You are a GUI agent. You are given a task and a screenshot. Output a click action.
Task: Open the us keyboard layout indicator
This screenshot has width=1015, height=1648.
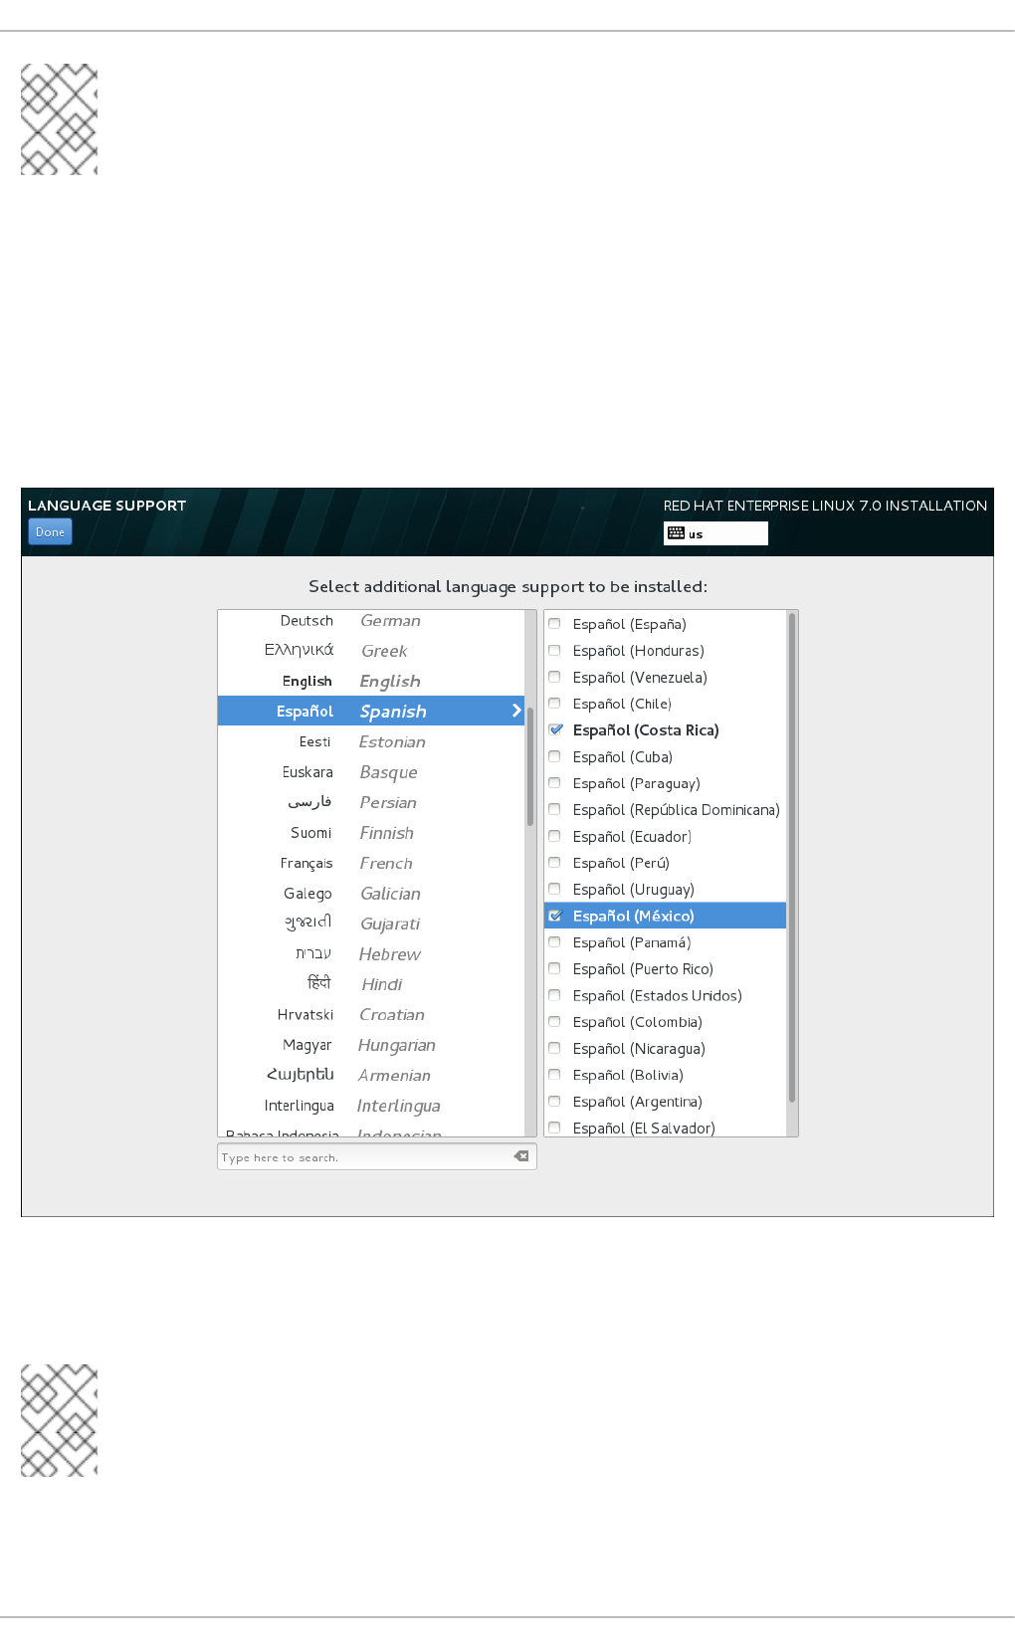point(715,533)
